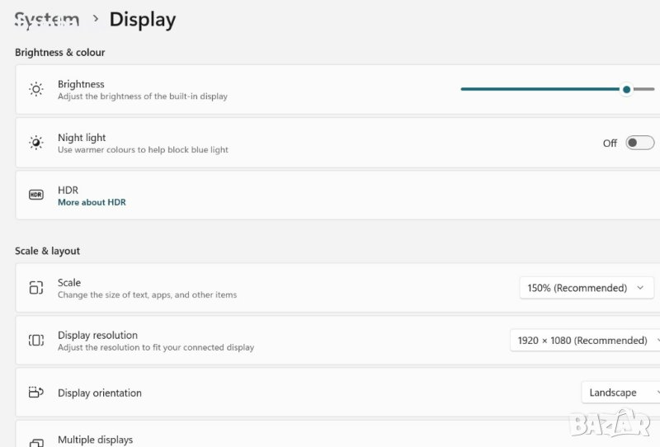Click the HDR badge icon
660x447 pixels.
coord(36,195)
